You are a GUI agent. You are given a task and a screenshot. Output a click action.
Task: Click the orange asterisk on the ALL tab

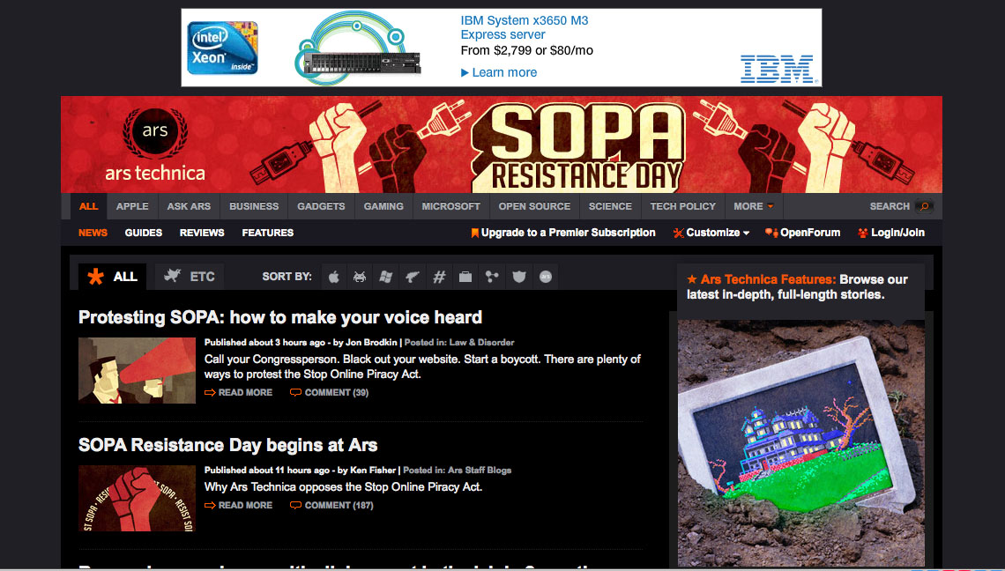coord(95,277)
